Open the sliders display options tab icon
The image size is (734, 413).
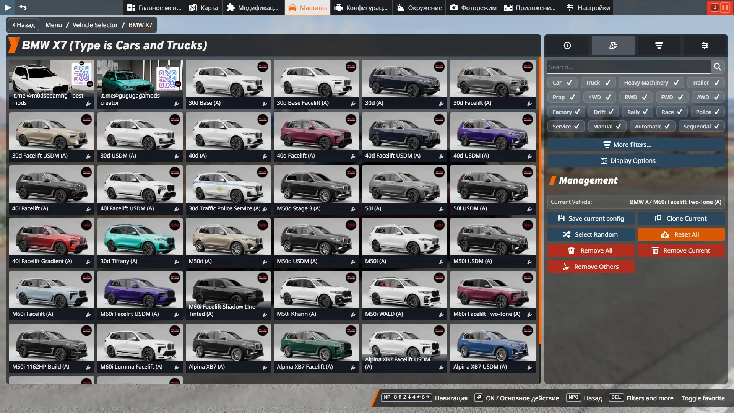pos(705,46)
